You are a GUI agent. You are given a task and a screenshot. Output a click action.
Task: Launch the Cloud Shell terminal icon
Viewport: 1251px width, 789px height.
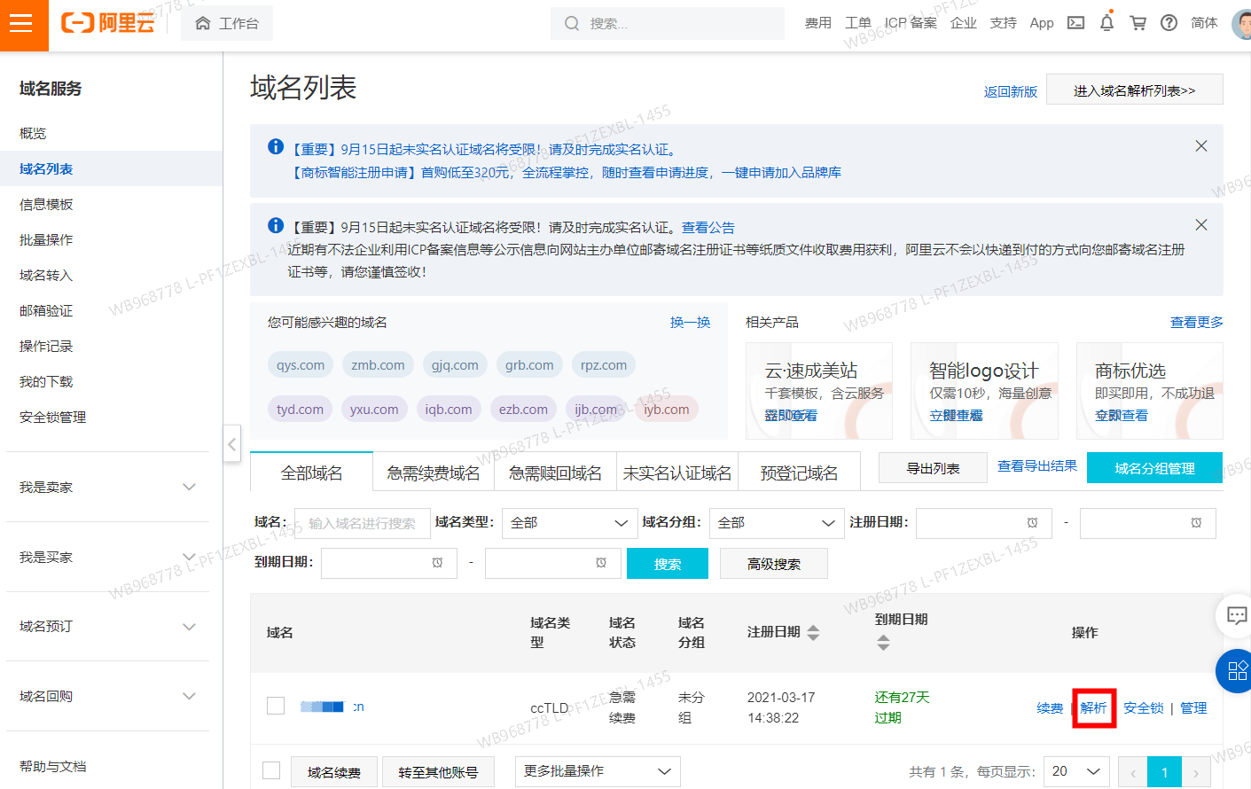pos(1075,23)
